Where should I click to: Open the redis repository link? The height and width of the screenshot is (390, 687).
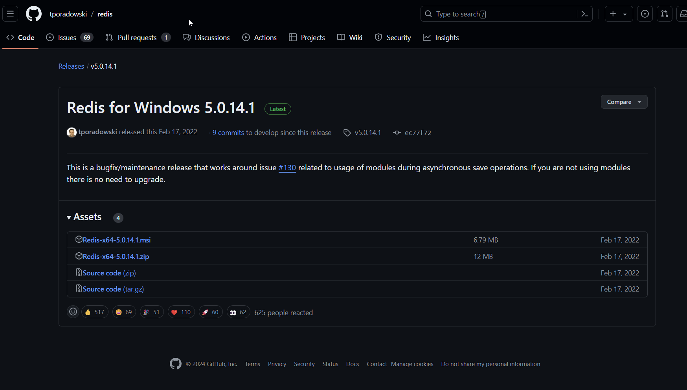point(105,14)
